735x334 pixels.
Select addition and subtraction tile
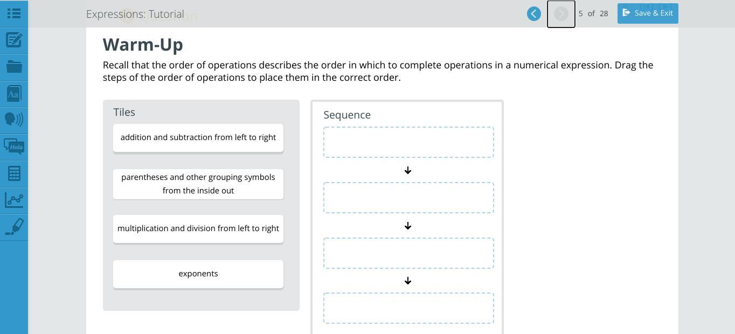[198, 138]
